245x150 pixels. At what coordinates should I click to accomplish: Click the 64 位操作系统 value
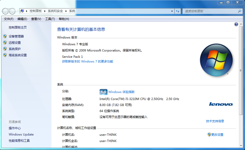tap(109, 111)
